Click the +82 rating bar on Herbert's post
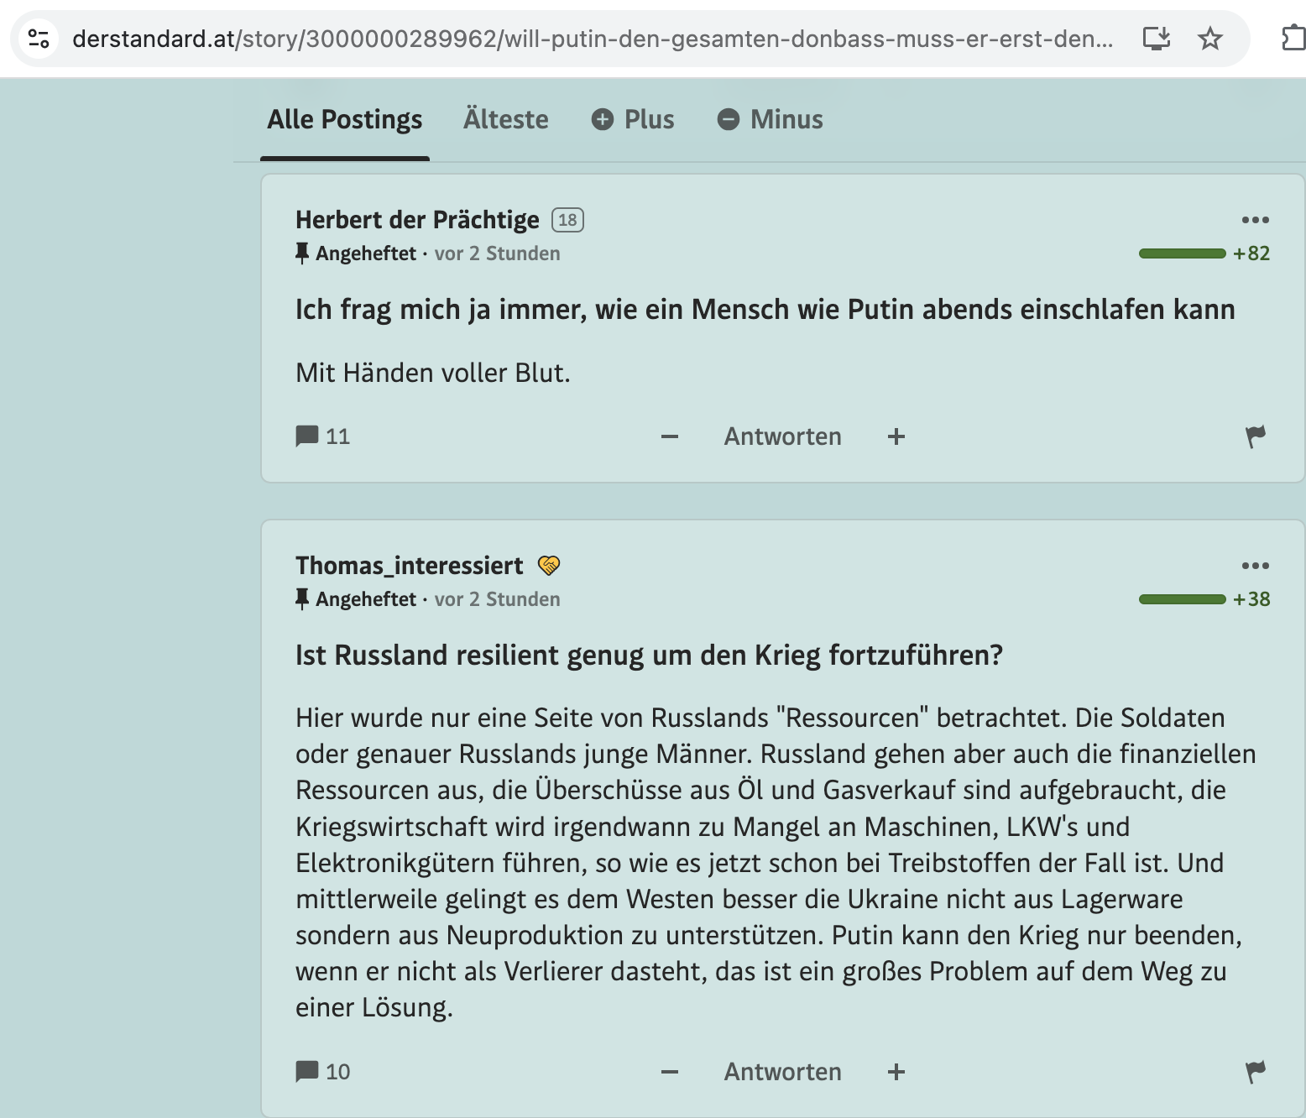The width and height of the screenshot is (1306, 1118). point(1182,253)
